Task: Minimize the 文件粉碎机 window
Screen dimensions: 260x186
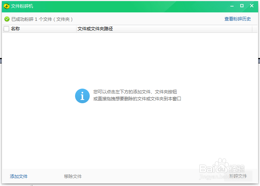Action: pyautogui.click(x=232, y=6)
